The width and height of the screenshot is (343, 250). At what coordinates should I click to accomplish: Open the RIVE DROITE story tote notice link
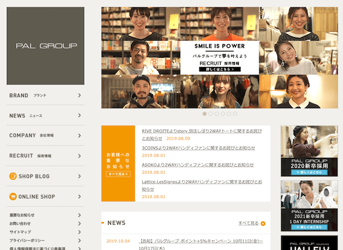tap(202, 134)
